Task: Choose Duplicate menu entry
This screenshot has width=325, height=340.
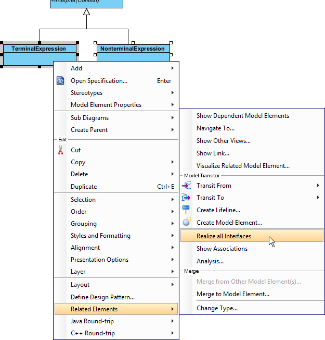Action: [116, 187]
